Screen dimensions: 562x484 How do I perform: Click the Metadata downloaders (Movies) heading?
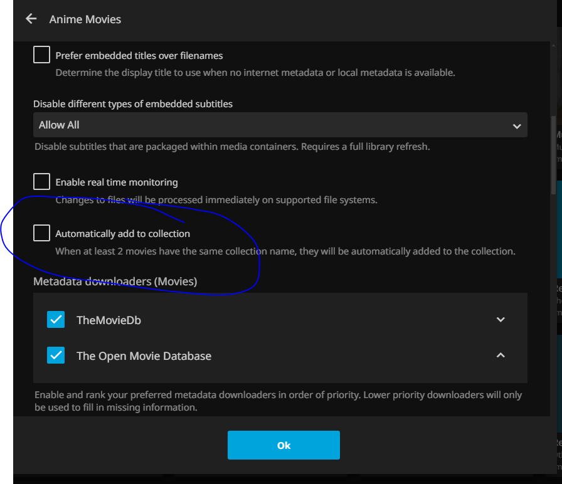click(115, 281)
